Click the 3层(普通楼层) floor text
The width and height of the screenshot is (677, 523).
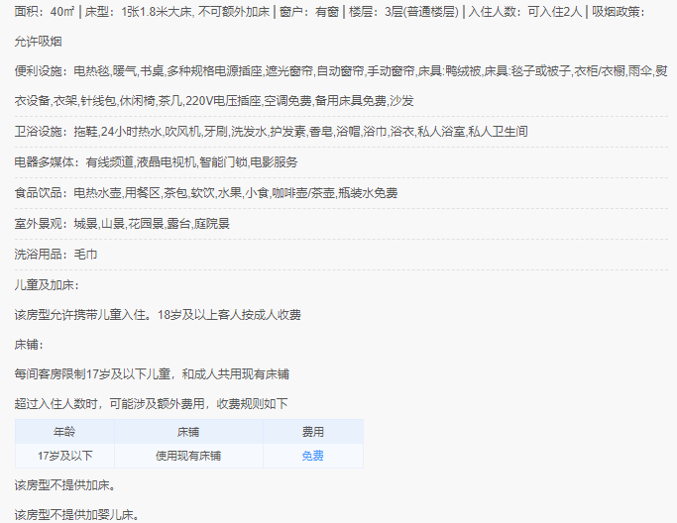click(421, 12)
